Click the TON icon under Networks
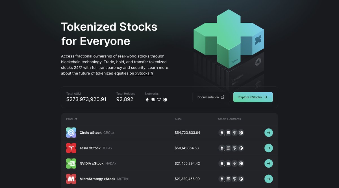The height and width of the screenshot is (188, 339). [159, 100]
